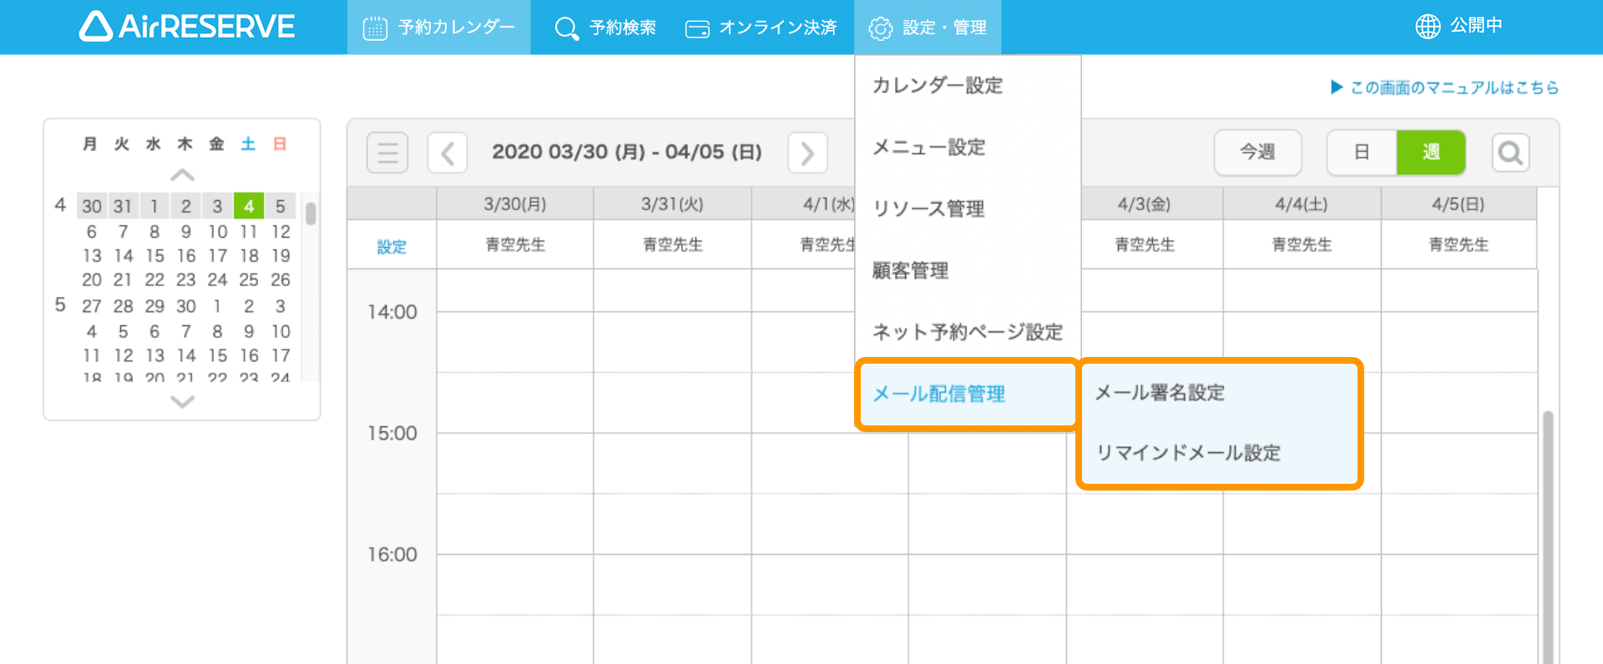Select メール配信管理 menu entry

coord(967,394)
